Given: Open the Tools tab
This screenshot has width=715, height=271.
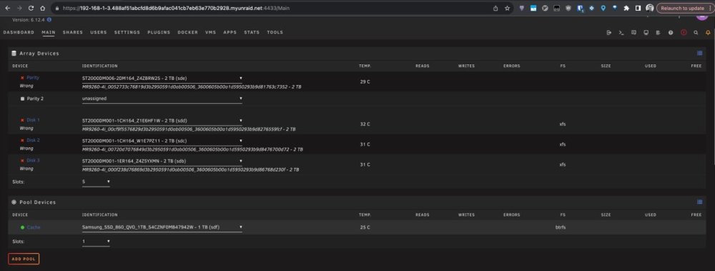Looking at the screenshot, I should coord(275,32).
